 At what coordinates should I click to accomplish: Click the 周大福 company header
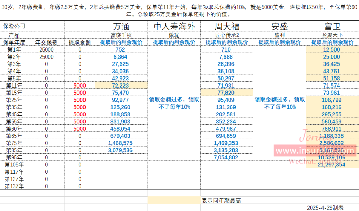[227, 26]
